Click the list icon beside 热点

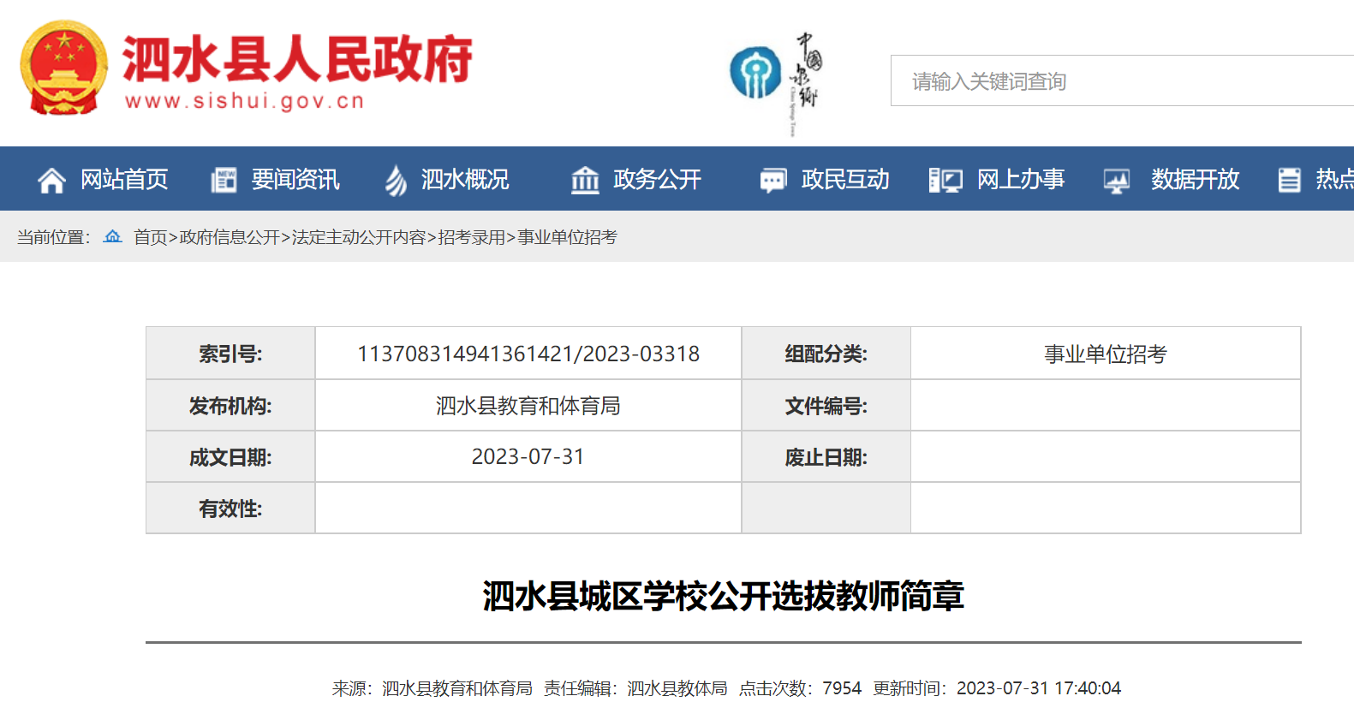point(1289,180)
